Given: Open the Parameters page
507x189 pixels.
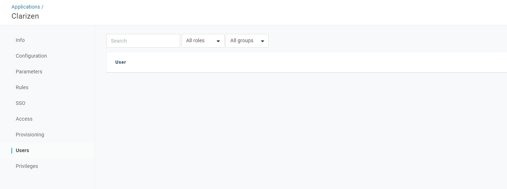Looking at the screenshot, I should pos(29,72).
